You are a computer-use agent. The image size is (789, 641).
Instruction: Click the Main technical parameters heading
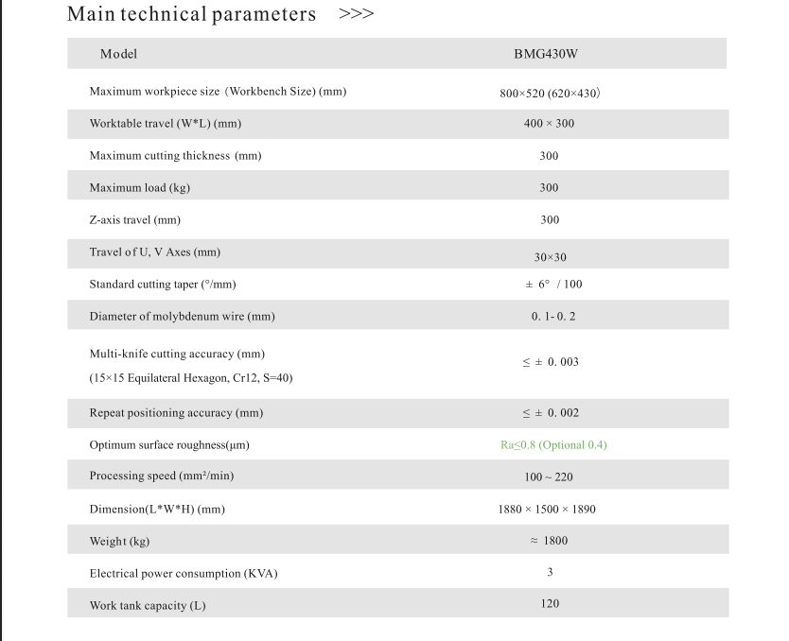click(191, 14)
